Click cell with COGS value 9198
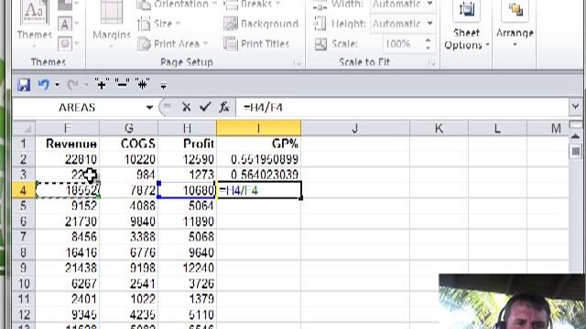The image size is (586, 329). tap(129, 268)
